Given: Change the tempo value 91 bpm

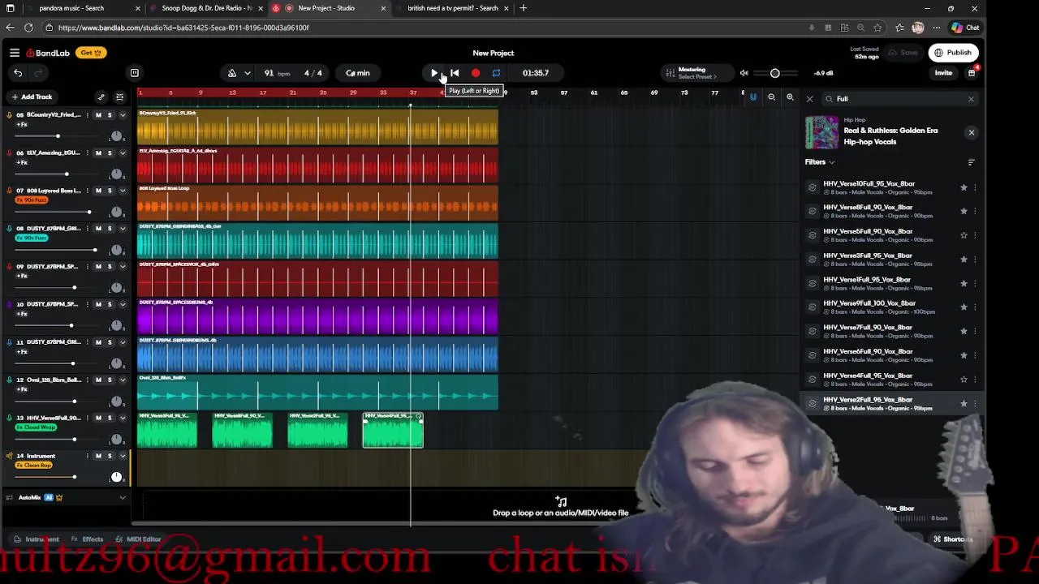Looking at the screenshot, I should point(276,73).
